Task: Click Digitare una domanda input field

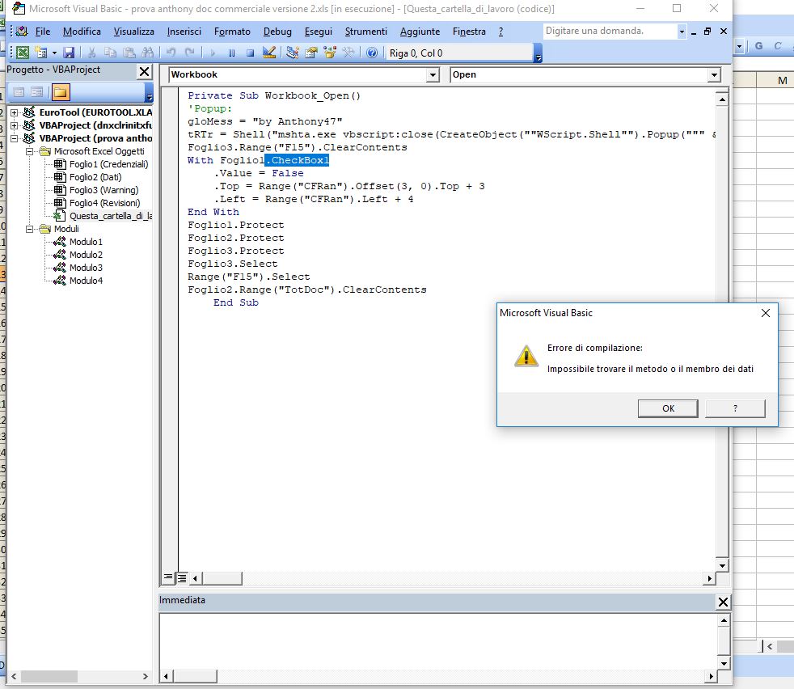Action: click(x=610, y=32)
